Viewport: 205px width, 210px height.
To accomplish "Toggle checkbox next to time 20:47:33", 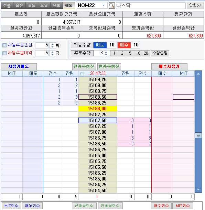I will coord(82,74).
